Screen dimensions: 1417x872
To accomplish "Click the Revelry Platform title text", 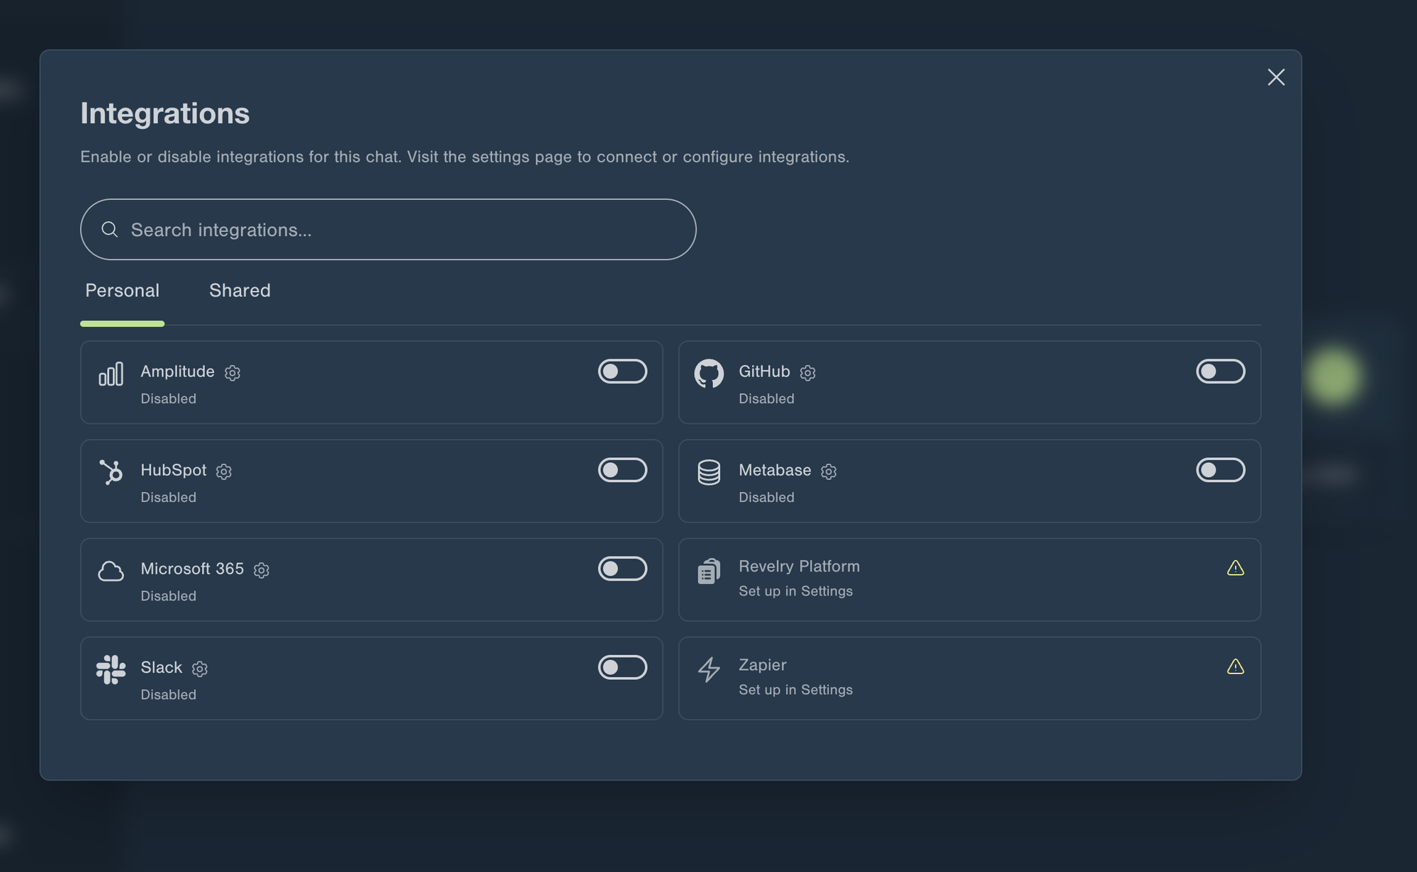I will pos(799,566).
